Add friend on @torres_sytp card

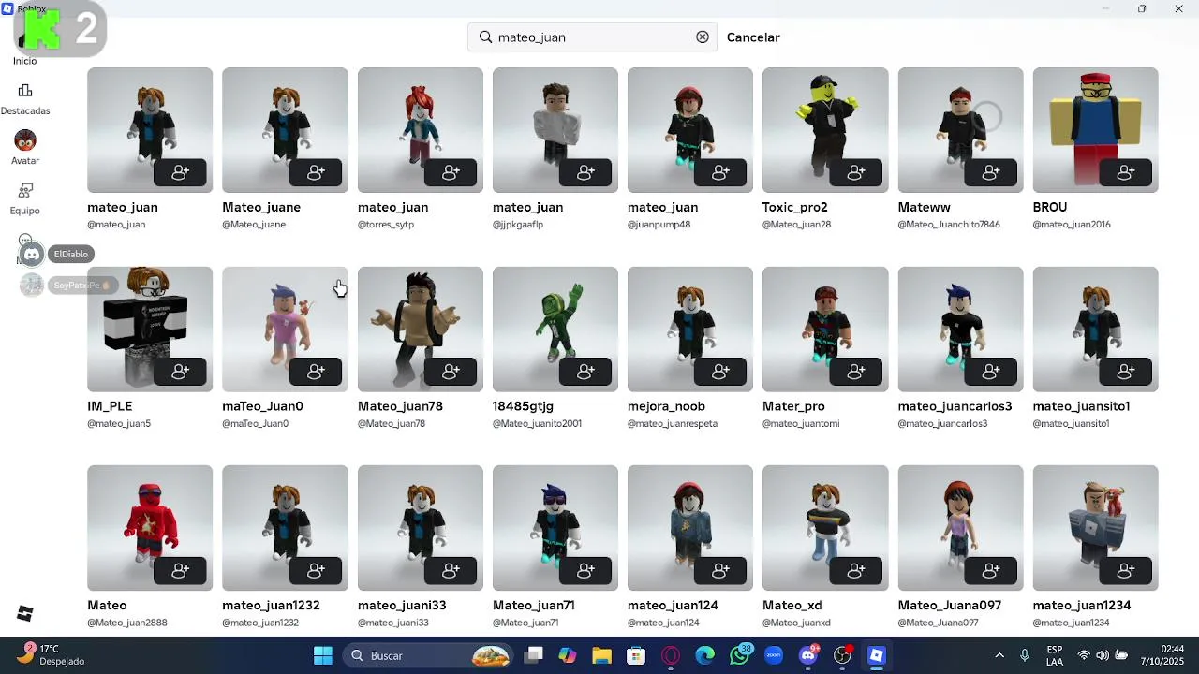click(x=451, y=173)
